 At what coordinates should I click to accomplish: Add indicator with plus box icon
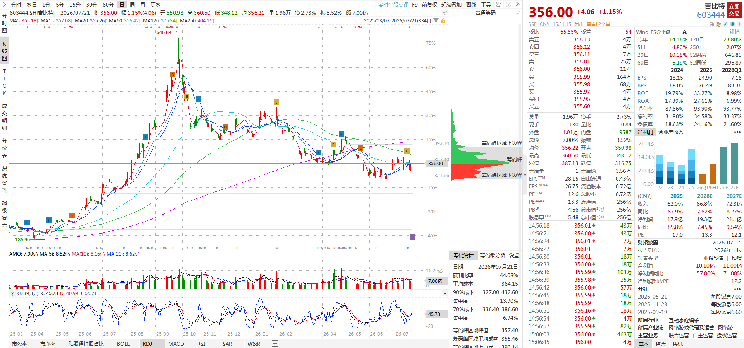[275, 344]
